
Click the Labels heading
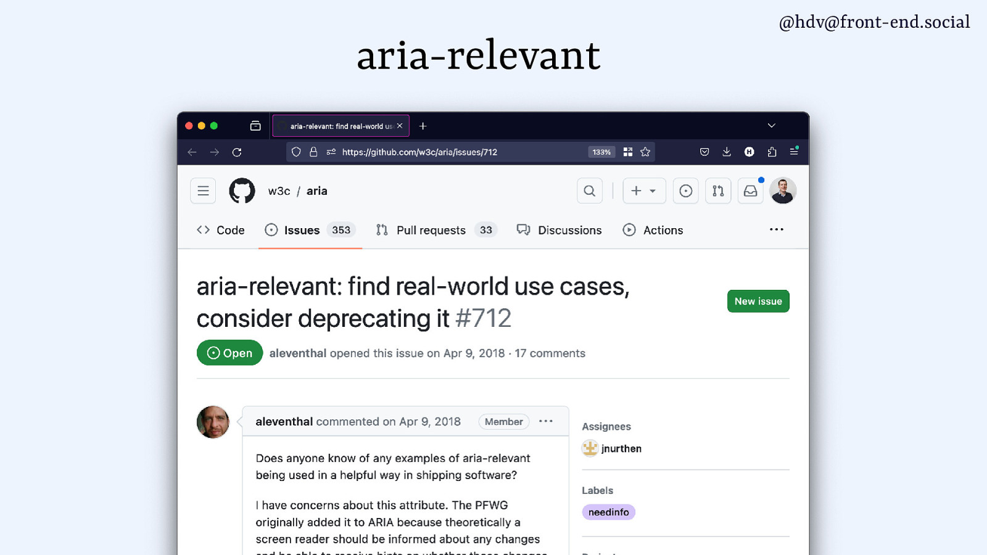click(x=598, y=491)
